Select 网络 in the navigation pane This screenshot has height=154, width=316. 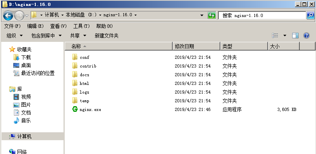pyautogui.click(x=18, y=152)
